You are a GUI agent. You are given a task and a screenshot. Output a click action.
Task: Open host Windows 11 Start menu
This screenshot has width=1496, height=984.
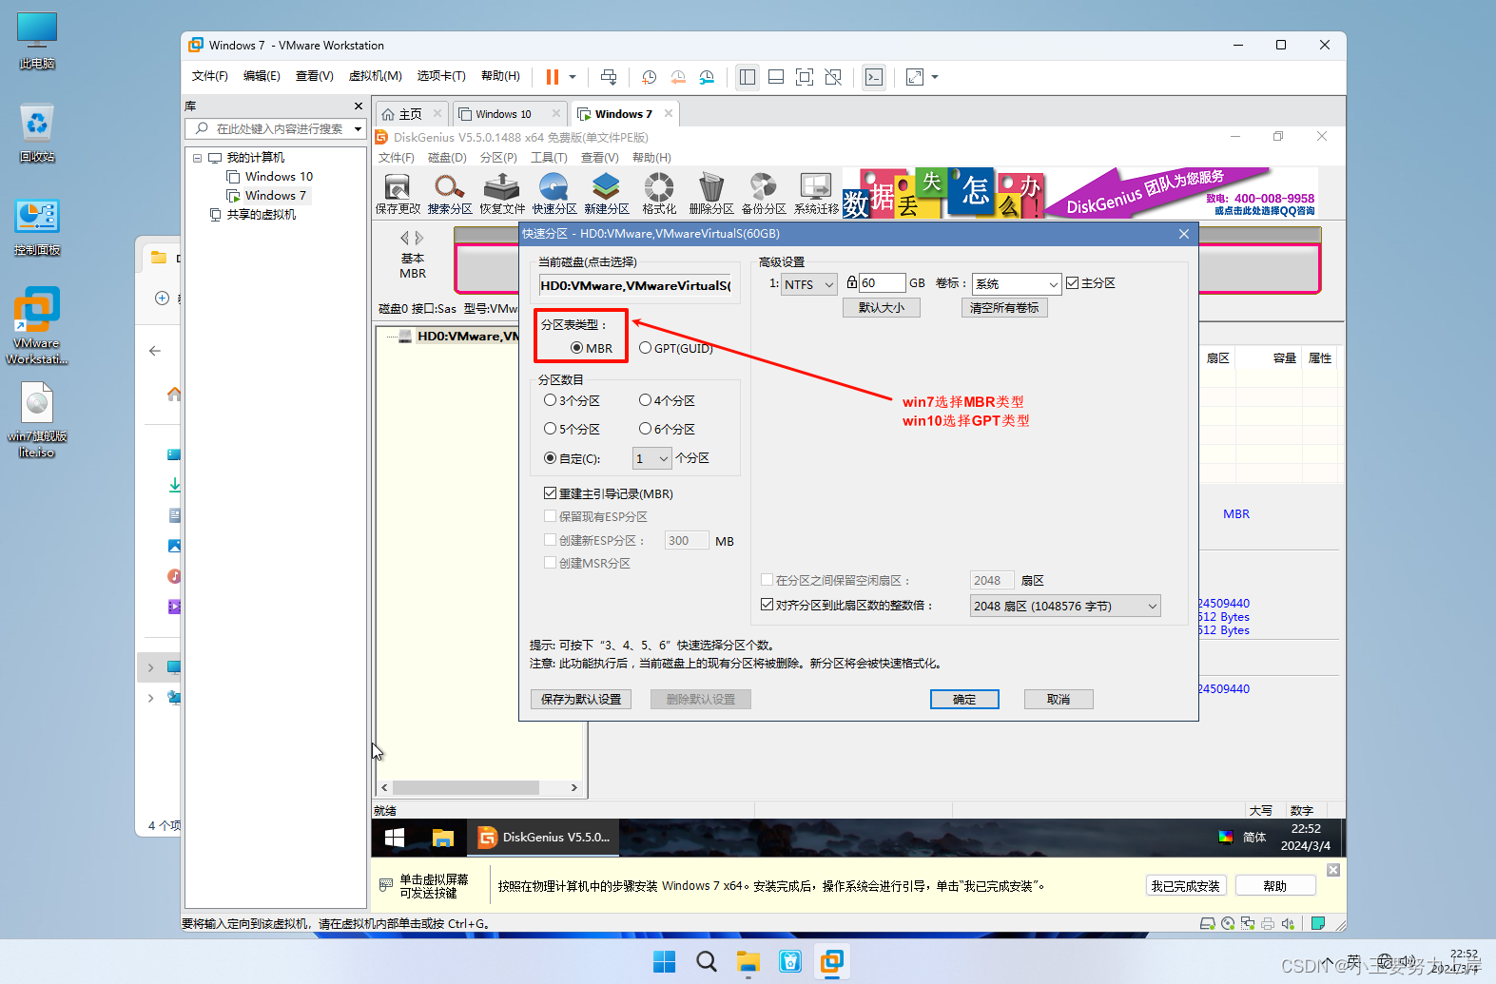point(664,961)
